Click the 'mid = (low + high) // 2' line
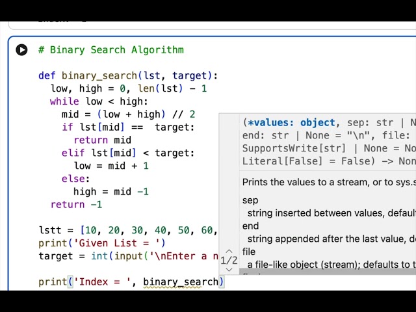Image resolution: width=416 pixels, height=312 pixels. pos(129,114)
